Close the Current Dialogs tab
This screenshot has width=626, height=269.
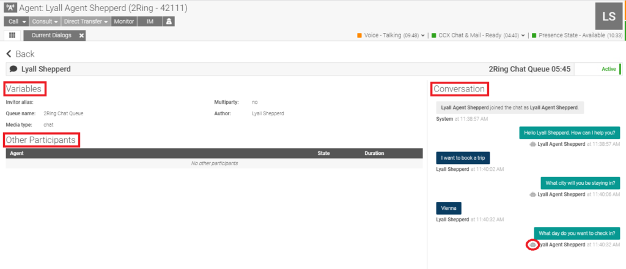pyautogui.click(x=81, y=35)
